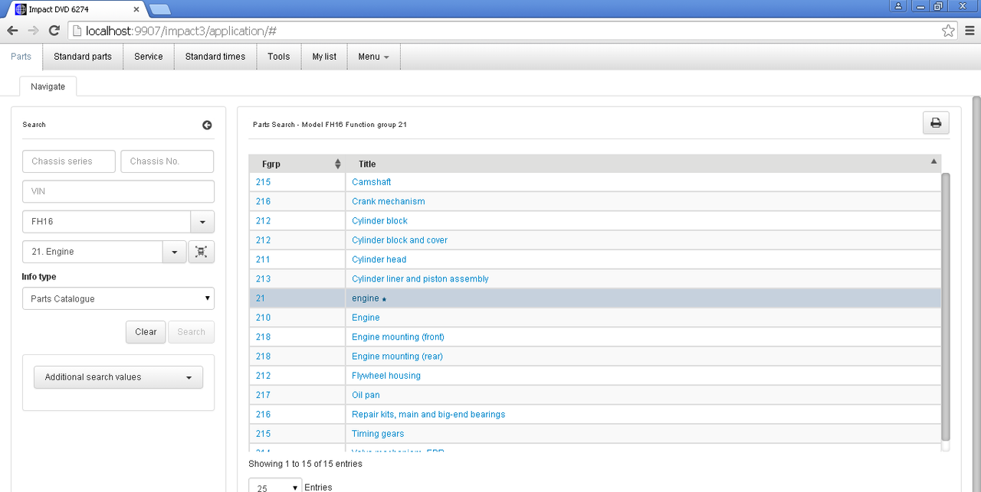Reload the page
Viewport: 981px width, 492px height.
54,31
